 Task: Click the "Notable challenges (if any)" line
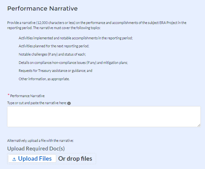click(52, 54)
